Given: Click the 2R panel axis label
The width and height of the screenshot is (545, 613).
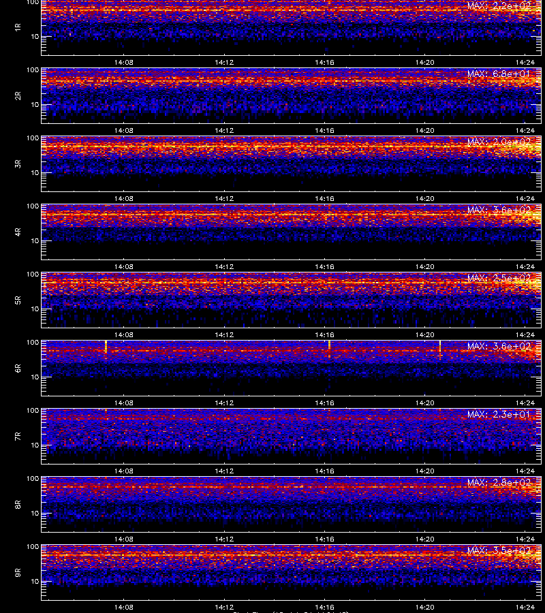Looking at the screenshot, I should 18,96.
